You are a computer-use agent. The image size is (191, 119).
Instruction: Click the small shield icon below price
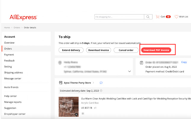click(83, 114)
